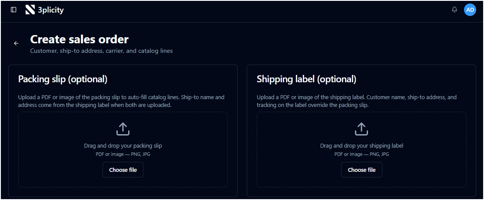Click file format hint under shipping label
The image size is (484, 200).
[x=361, y=154]
